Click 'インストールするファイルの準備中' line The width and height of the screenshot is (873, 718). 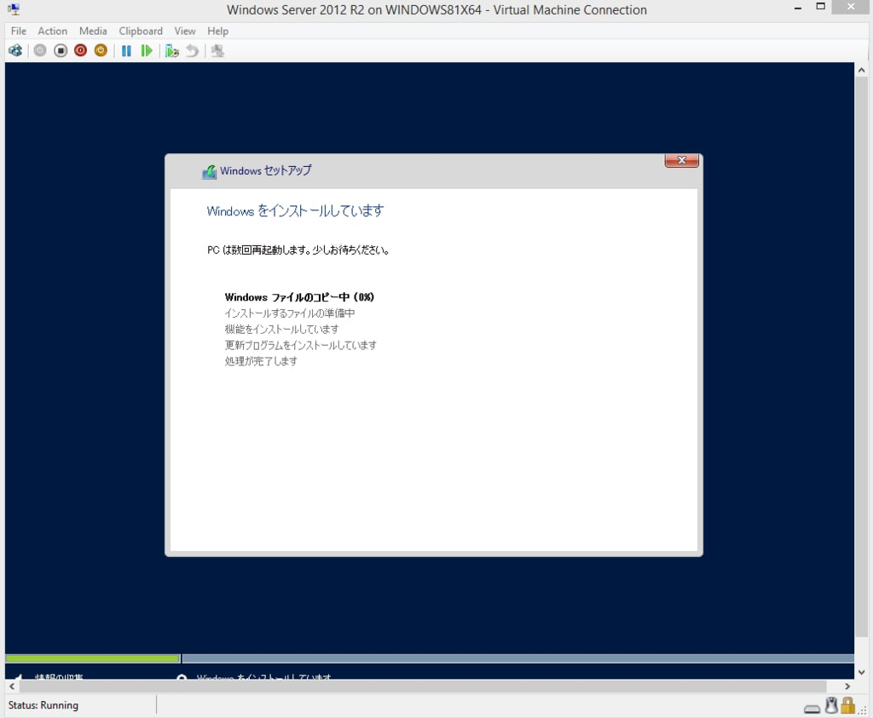pyautogui.click(x=290, y=313)
